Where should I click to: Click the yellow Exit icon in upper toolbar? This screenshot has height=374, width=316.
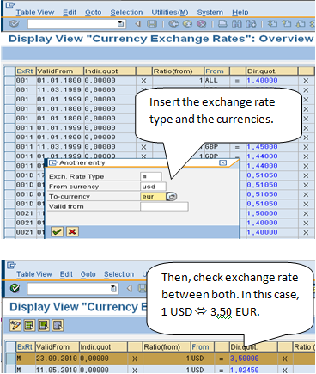click(187, 24)
